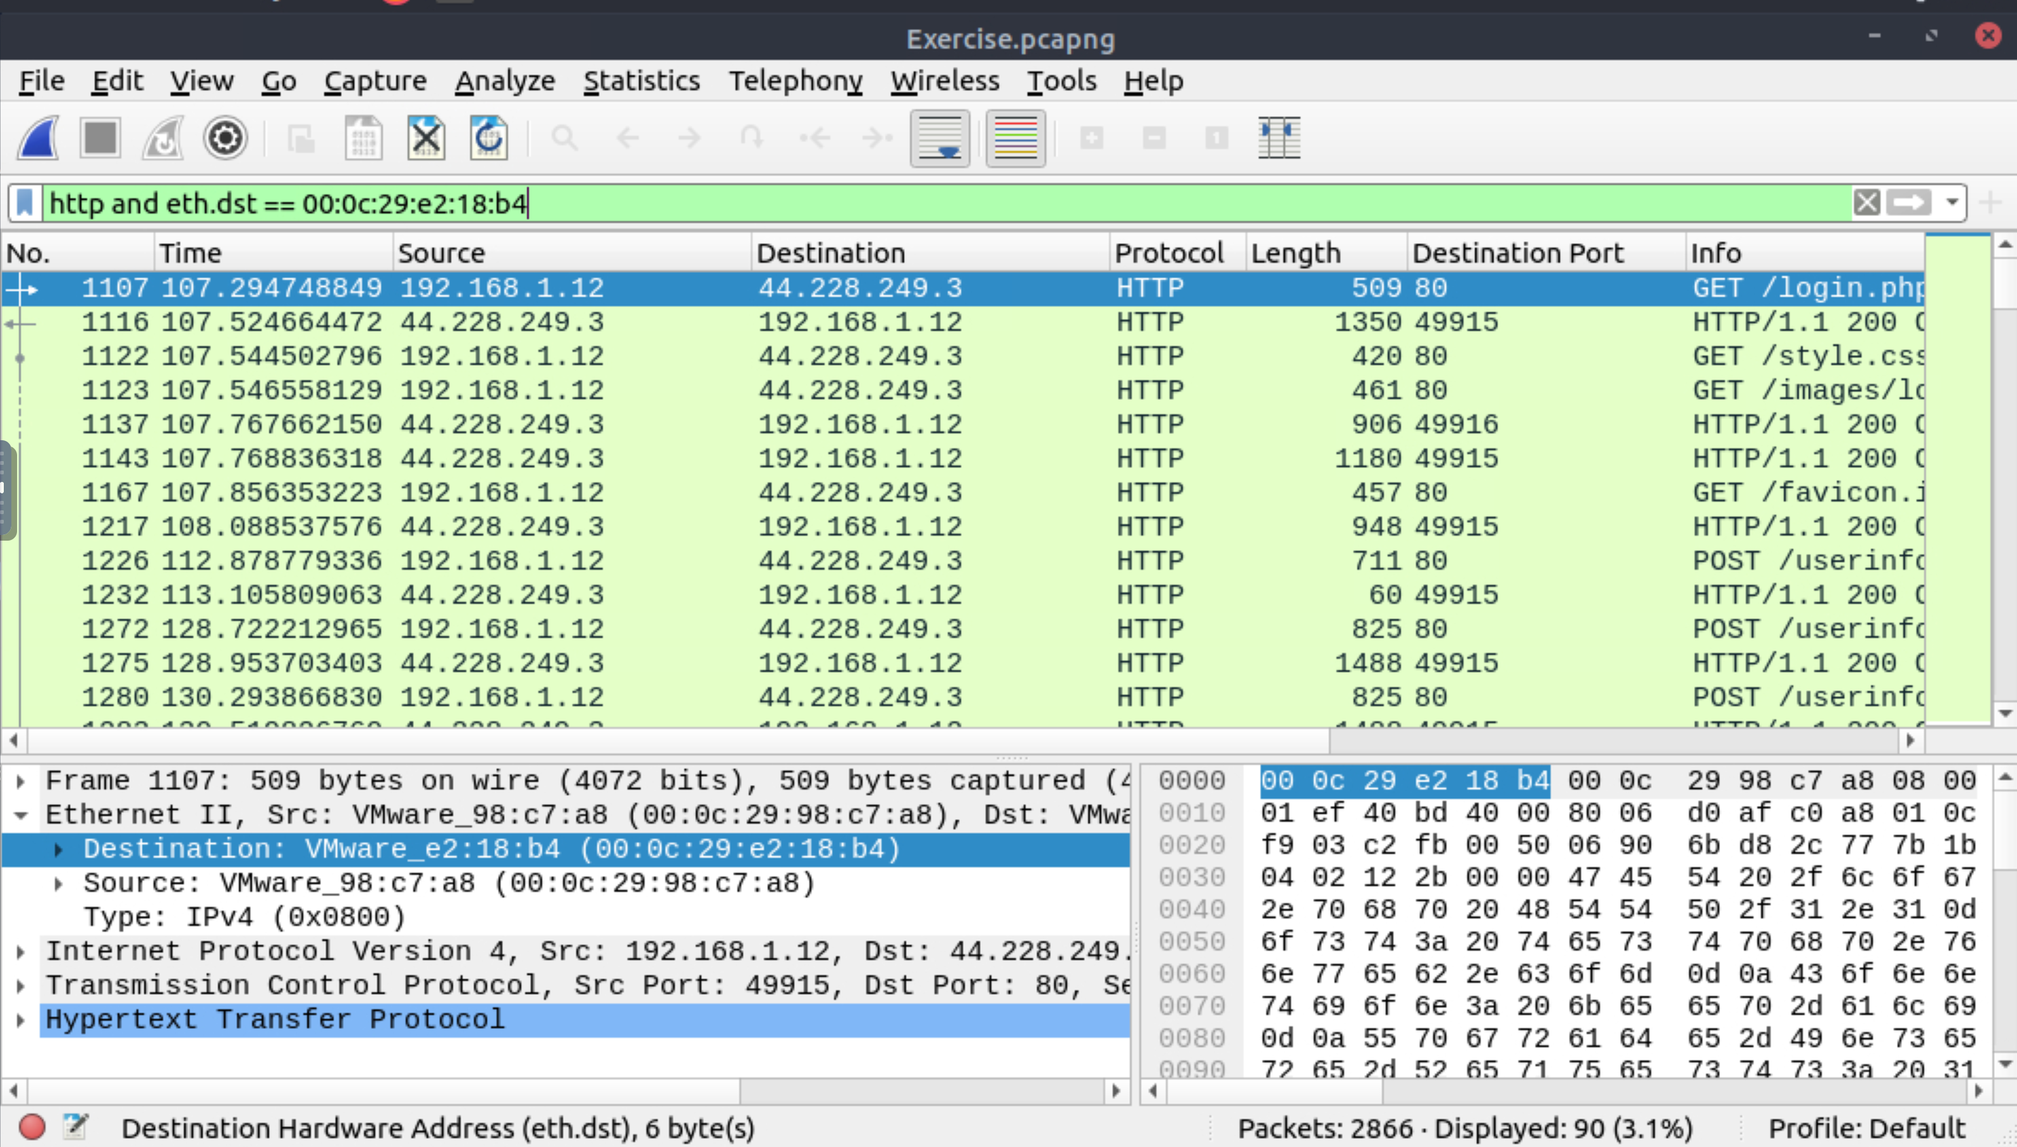Sort by the Length column header
Screen dimensions: 2017x1147
point(1326,253)
